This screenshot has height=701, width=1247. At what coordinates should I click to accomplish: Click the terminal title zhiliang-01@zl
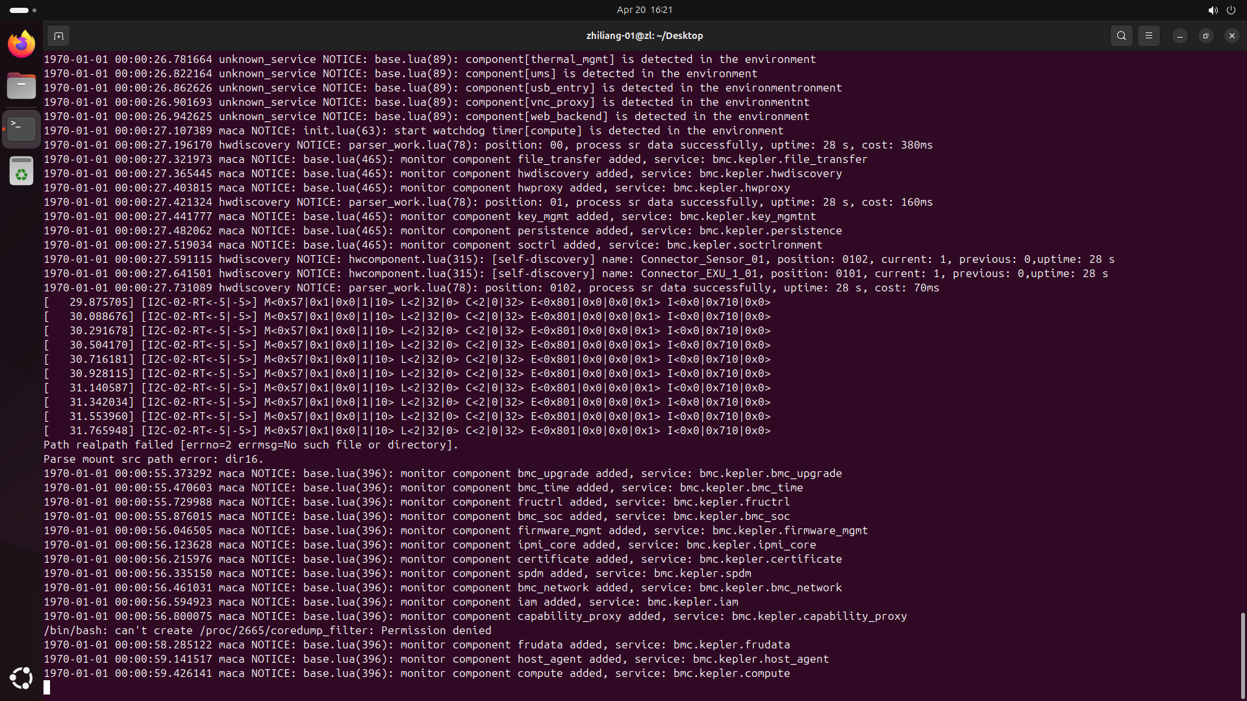tap(644, 36)
